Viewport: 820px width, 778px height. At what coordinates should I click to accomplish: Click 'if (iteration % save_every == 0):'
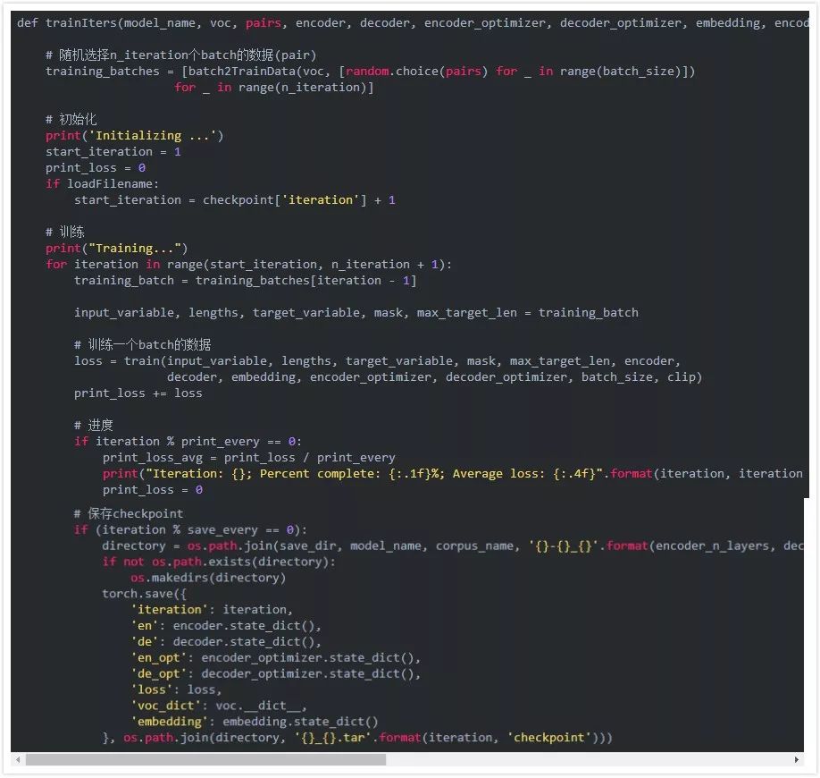pyautogui.click(x=190, y=529)
